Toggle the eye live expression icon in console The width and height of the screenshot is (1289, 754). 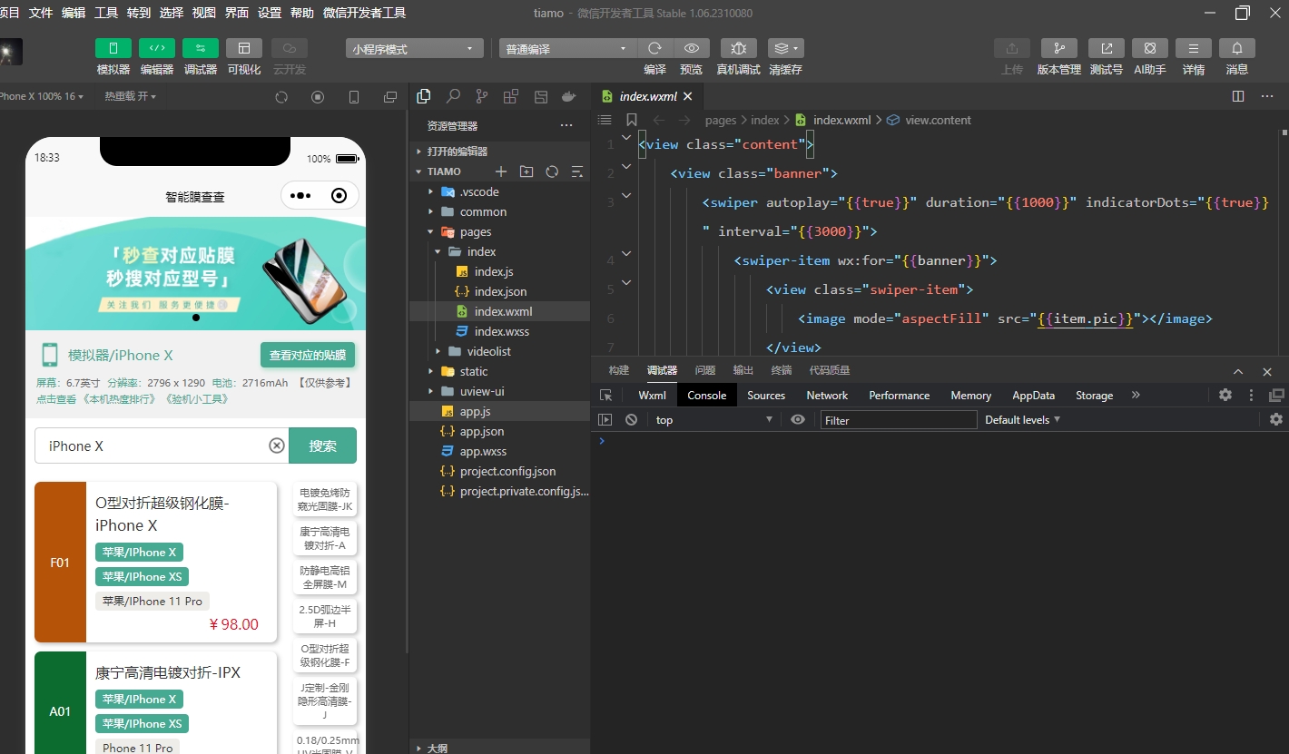(x=798, y=420)
